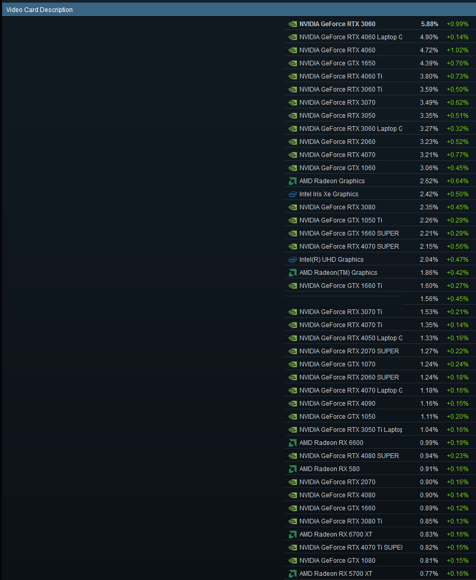
Task: Click the NVIDIA logo beside GTX 1660 Ti
Action: [x=292, y=286]
